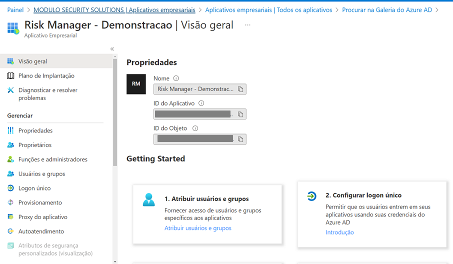Go to Aplicativos empresariais | Todos os aplicativos breadcrumb
Image resolution: width=453 pixels, height=264 pixels.
tap(268, 10)
